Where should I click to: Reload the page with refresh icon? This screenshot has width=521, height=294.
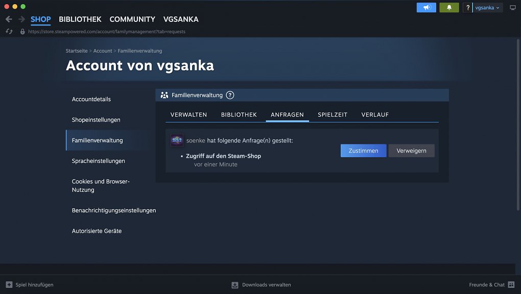(x=9, y=32)
